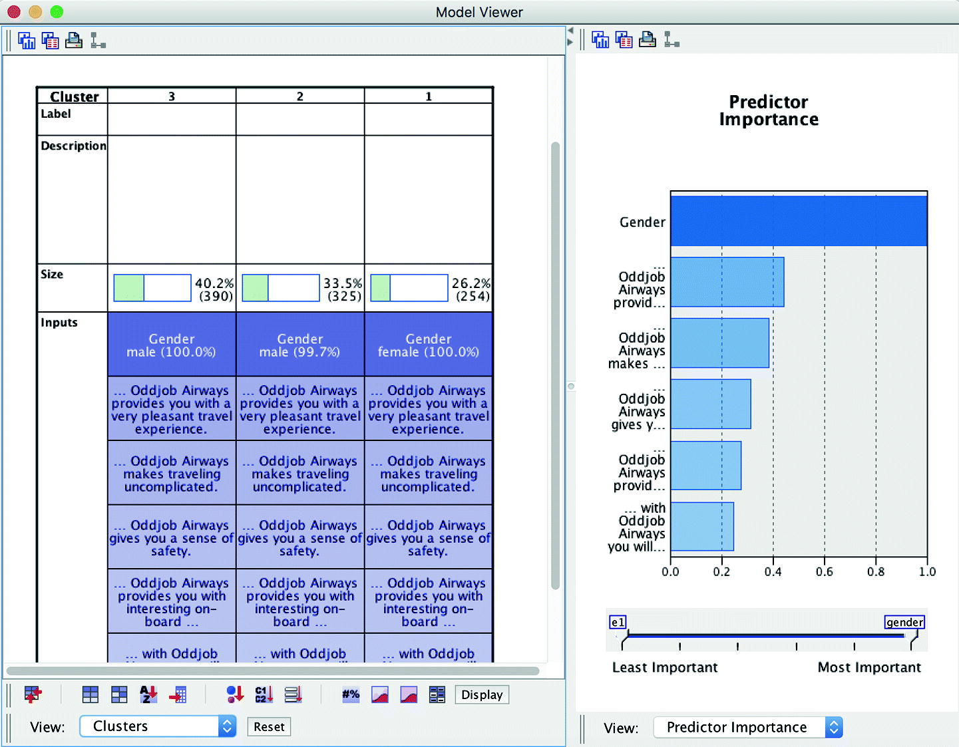Click cluster 3 column header
This screenshot has width=959, height=747.
coord(172,96)
